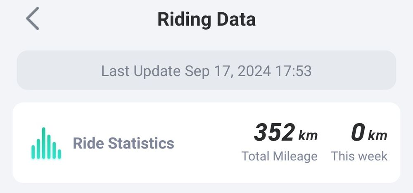Click the Riding Data page title

(206, 19)
